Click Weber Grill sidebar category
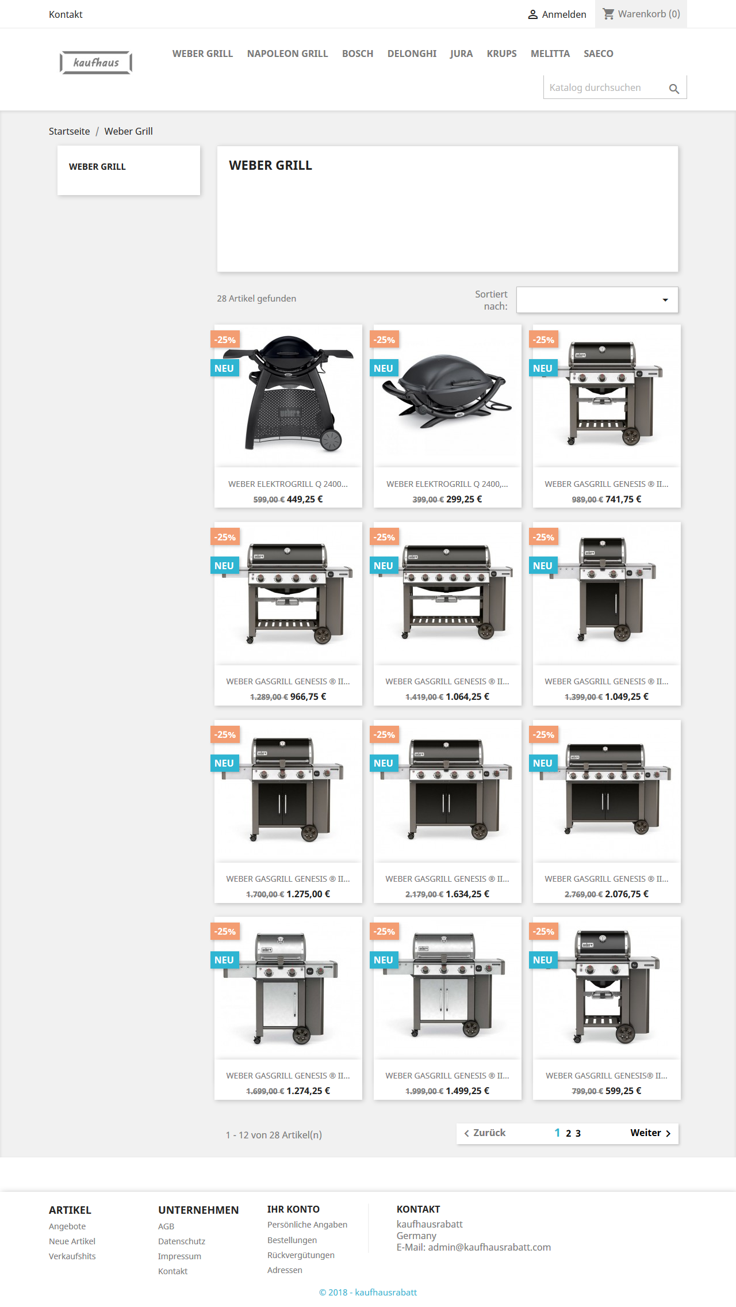This screenshot has width=736, height=1307. point(97,166)
